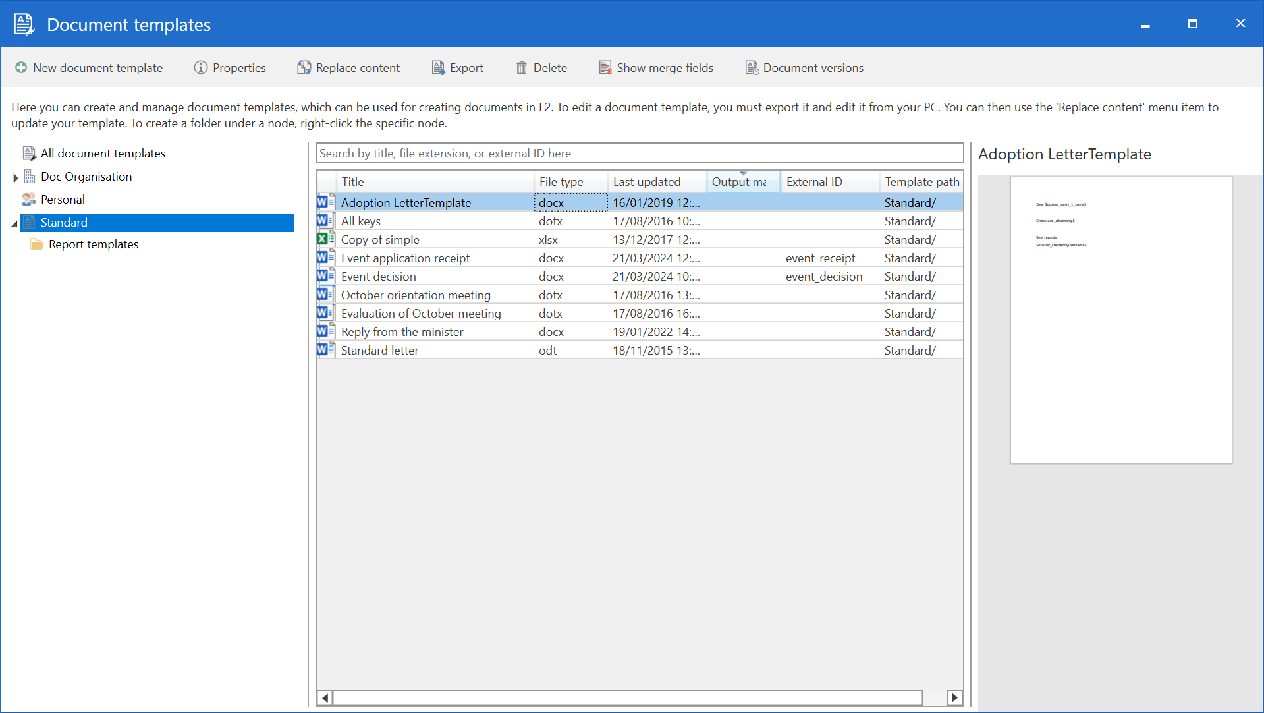Viewport: 1264px width, 713px height.
Task: Collapse the Standard tree node
Action: pos(14,225)
